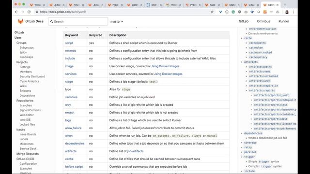Open the variables keyword link
Image resolution: width=310 pixels, height=174 pixels.
click(71, 97)
